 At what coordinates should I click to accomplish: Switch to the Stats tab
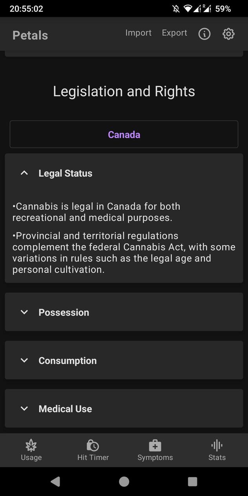216,450
